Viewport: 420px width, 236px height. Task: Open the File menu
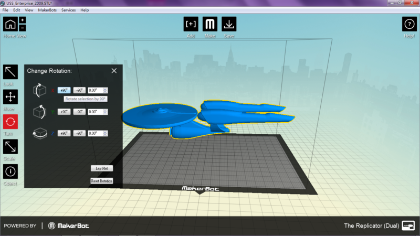5,10
